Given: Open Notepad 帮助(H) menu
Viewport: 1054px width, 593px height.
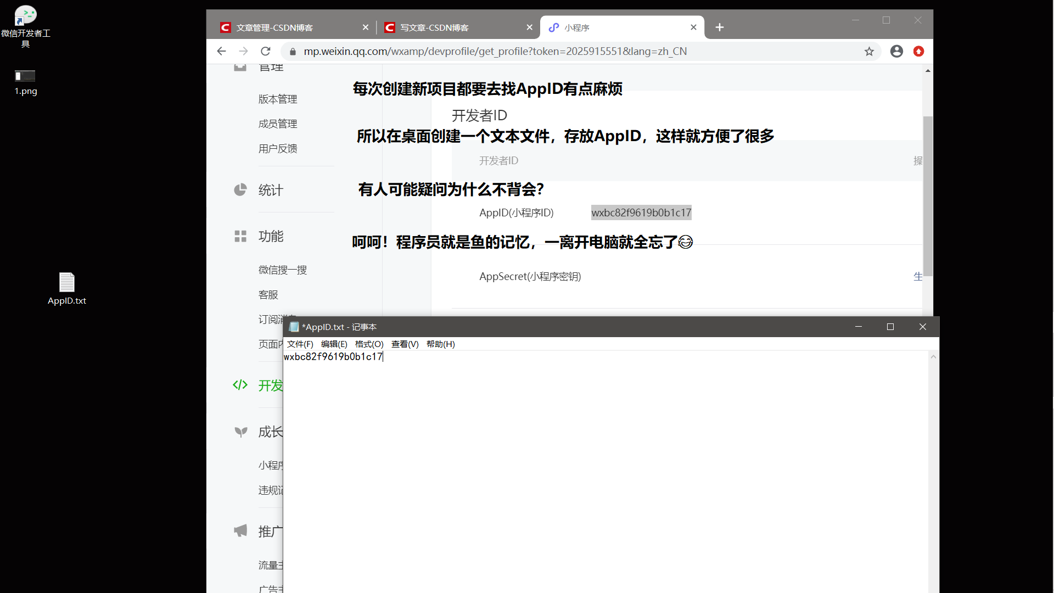Looking at the screenshot, I should point(440,344).
